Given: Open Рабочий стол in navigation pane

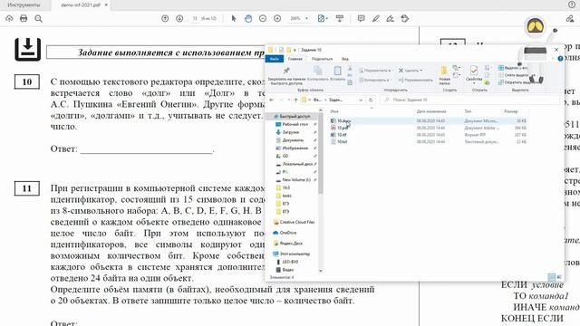Looking at the screenshot, I should point(295,124).
